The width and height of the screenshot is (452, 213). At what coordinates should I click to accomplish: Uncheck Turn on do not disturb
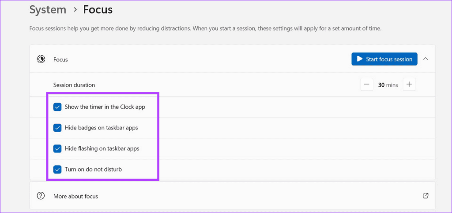coord(57,169)
